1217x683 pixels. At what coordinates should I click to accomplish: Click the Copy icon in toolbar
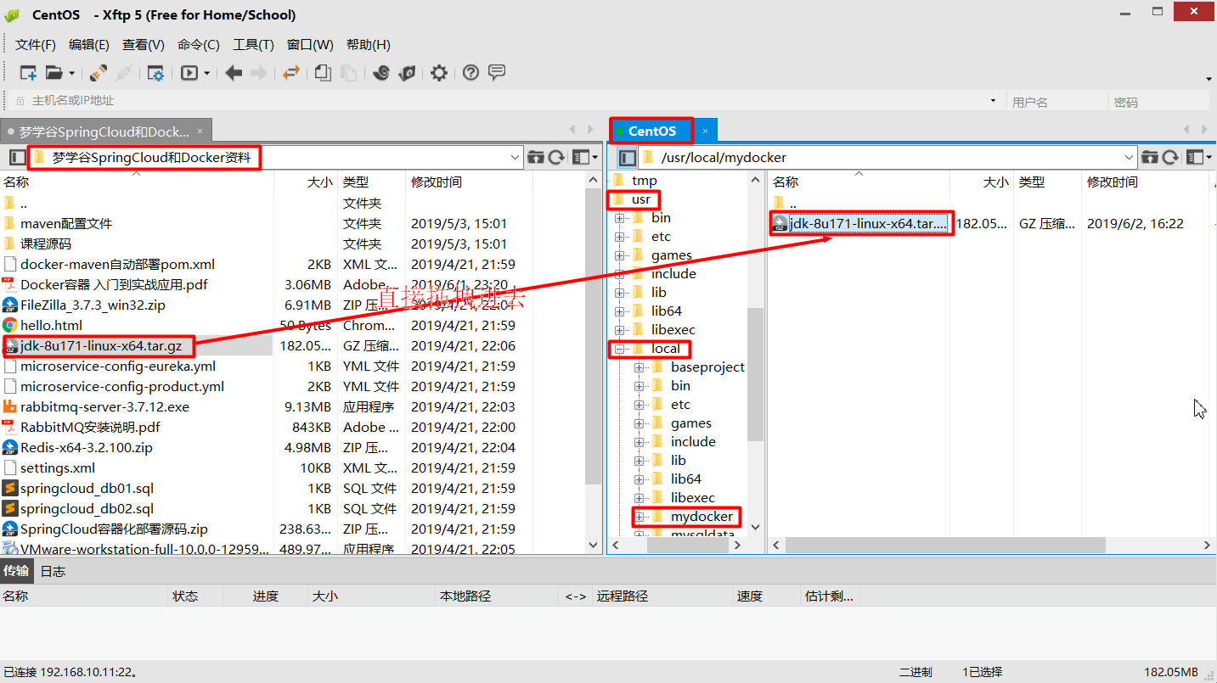point(323,73)
